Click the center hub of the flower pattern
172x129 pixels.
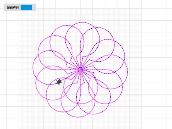pyautogui.click(x=80, y=70)
